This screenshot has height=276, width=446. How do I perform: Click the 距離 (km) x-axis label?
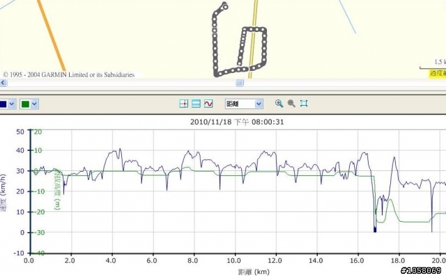pyautogui.click(x=254, y=272)
